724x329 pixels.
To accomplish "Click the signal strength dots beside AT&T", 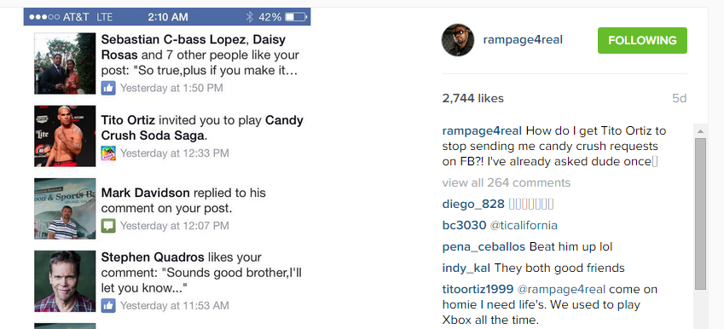I will (44, 17).
